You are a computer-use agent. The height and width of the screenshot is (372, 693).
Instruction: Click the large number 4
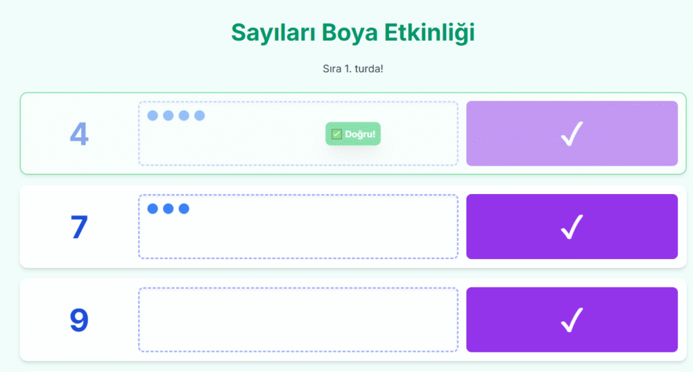(79, 134)
